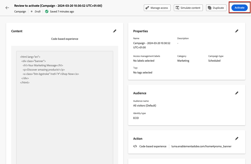Viewport: 251px width, 164px height.
Task: Edit Properties using the pencil icon
Action: click(237, 31)
